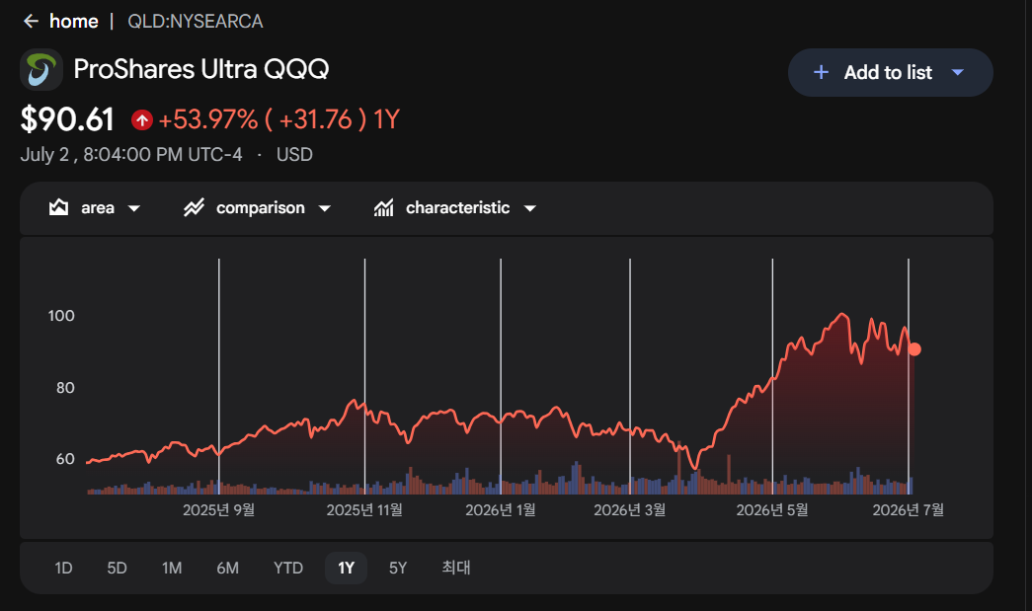
Task: Click the current price dot on chart
Action: pos(914,349)
